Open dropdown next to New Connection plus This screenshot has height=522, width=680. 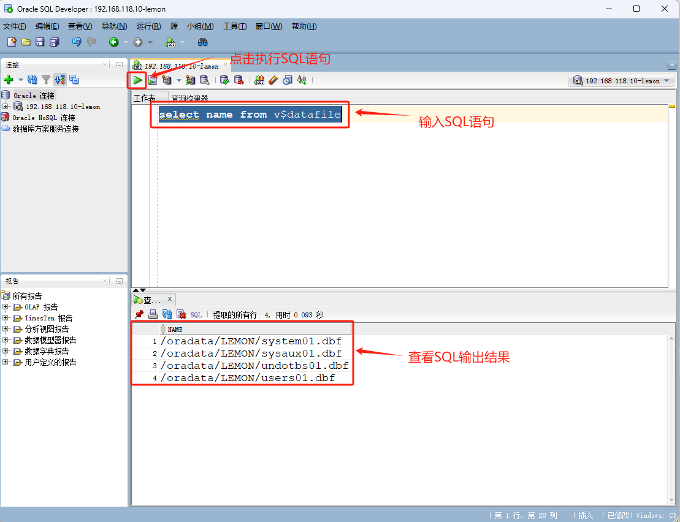[x=20, y=80]
